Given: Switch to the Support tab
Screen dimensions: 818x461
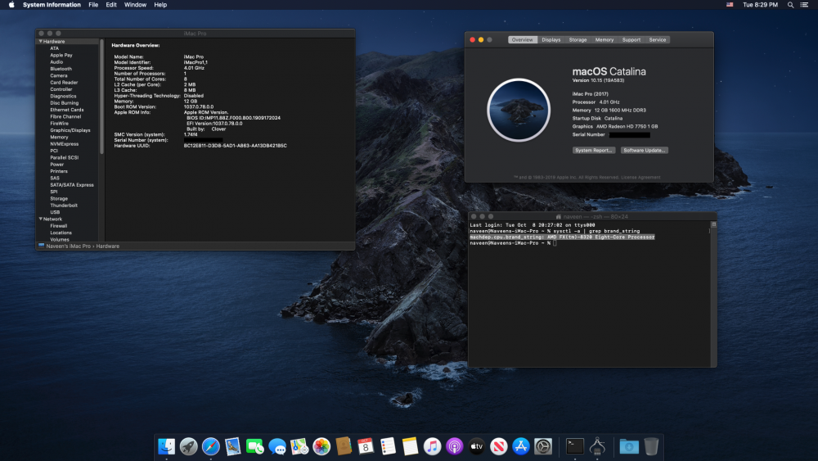Looking at the screenshot, I should 631,39.
